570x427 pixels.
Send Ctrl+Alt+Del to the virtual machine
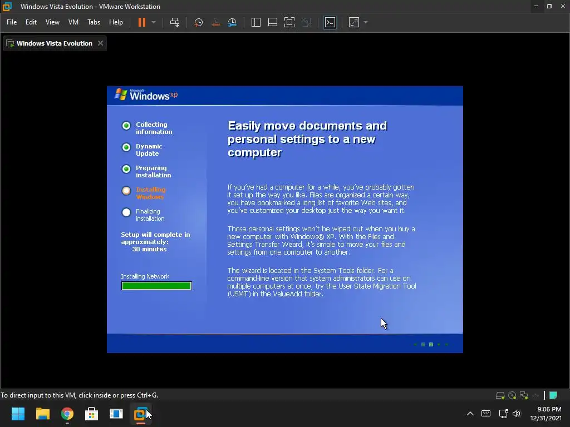click(175, 22)
